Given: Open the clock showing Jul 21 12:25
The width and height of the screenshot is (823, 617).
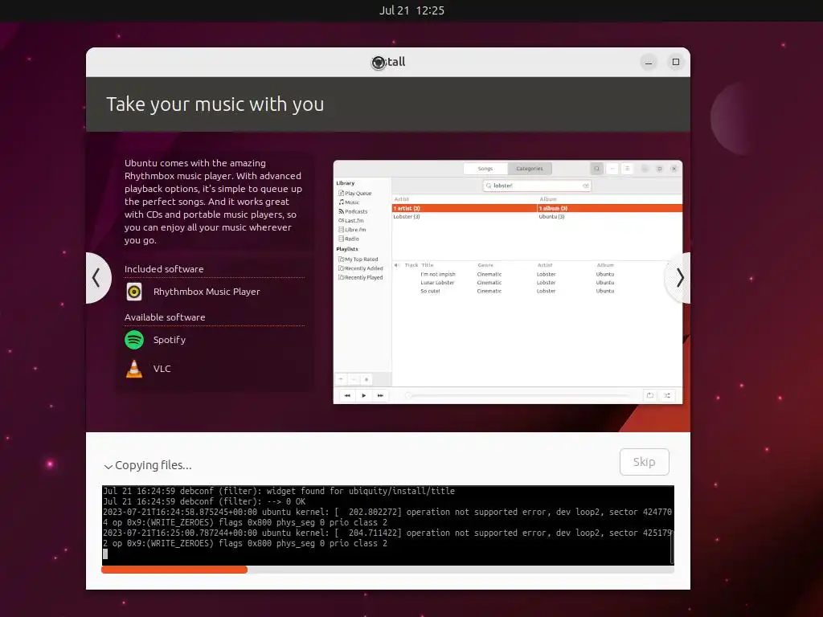Looking at the screenshot, I should [x=412, y=10].
